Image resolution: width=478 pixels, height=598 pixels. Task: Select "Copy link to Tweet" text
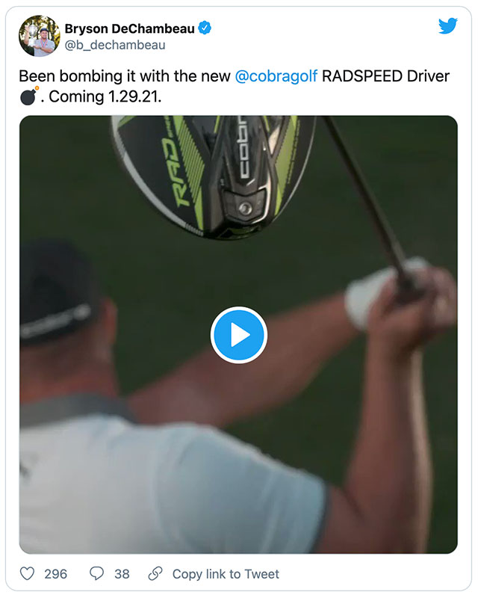point(226,574)
